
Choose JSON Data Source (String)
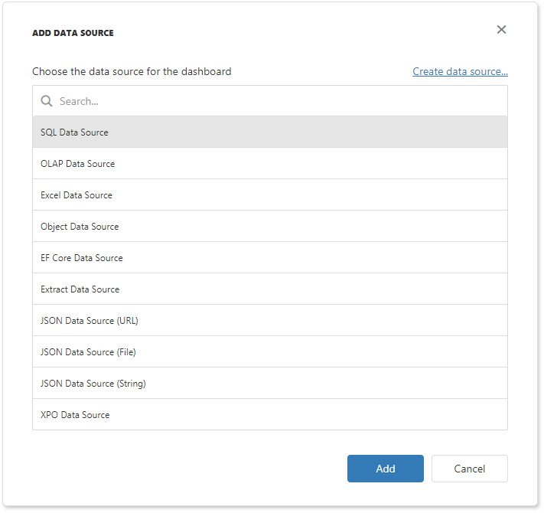(93, 384)
